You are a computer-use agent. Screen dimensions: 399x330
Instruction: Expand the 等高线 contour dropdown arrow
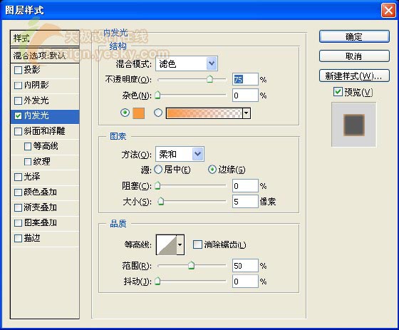(180, 244)
